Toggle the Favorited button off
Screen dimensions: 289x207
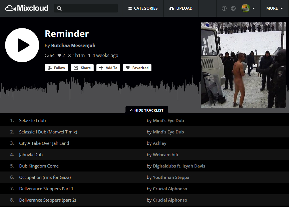click(137, 68)
